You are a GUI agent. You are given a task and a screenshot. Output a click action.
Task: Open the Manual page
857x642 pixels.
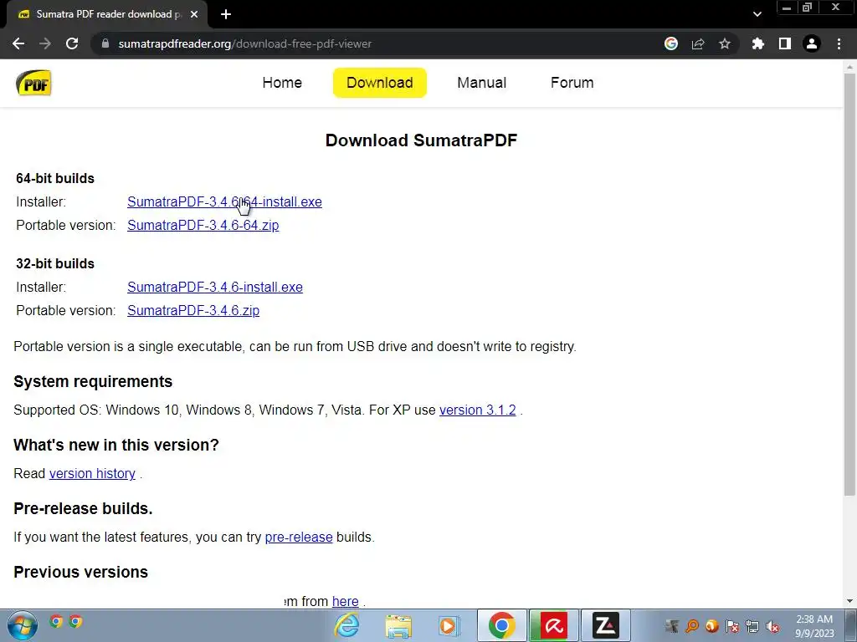pos(481,83)
